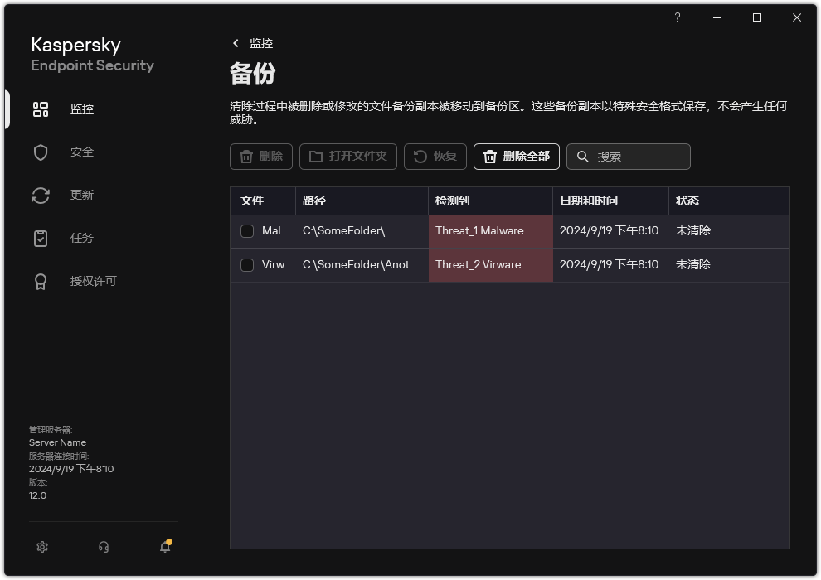Click the 更新 refresh icon
This screenshot has height=580, width=821.
pyautogui.click(x=40, y=195)
